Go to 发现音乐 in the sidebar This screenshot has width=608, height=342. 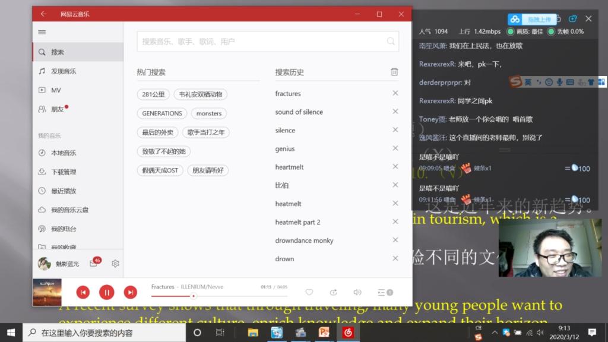(x=64, y=71)
